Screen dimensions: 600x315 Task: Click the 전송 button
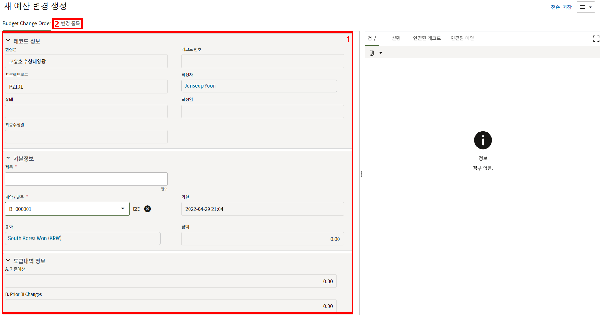click(555, 7)
